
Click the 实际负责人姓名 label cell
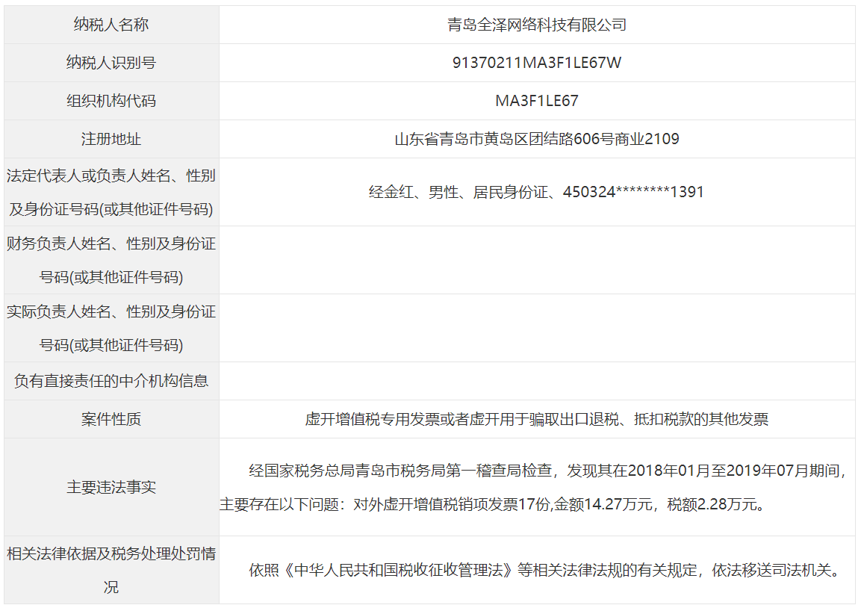pos(111,328)
